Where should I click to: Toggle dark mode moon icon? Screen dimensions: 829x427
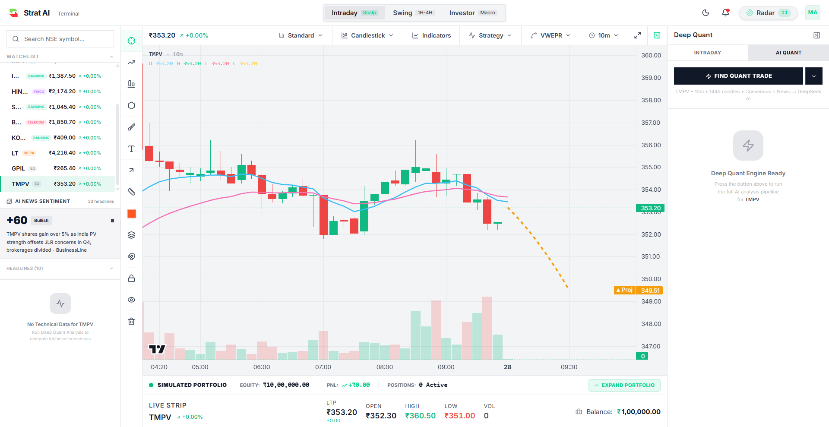[706, 13]
